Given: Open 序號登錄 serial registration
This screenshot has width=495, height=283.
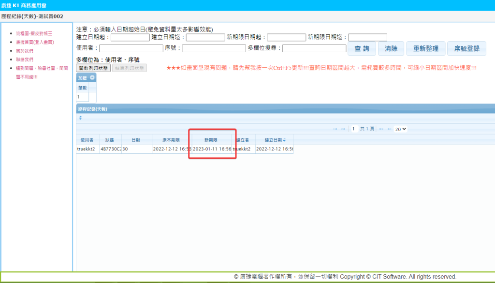Looking at the screenshot, I should (466, 48).
